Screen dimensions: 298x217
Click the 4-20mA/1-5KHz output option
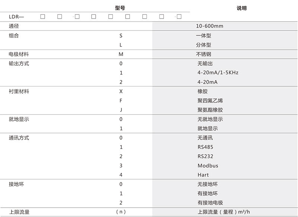pos(218,72)
